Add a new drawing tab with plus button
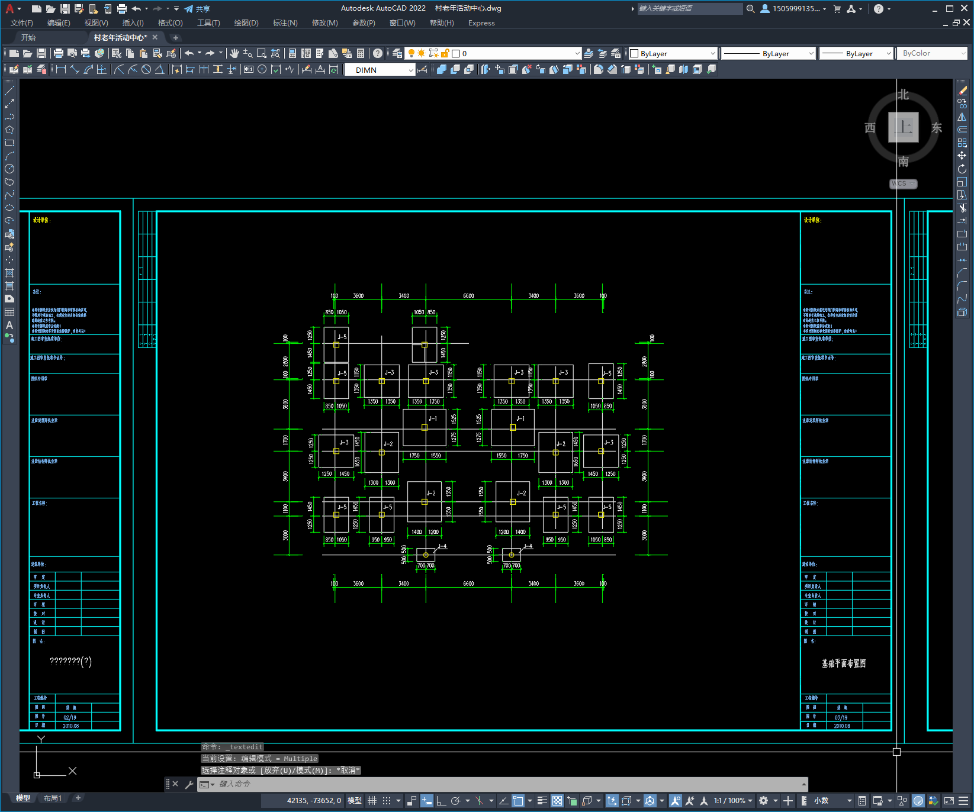Image resolution: width=974 pixels, height=812 pixels. click(x=175, y=37)
